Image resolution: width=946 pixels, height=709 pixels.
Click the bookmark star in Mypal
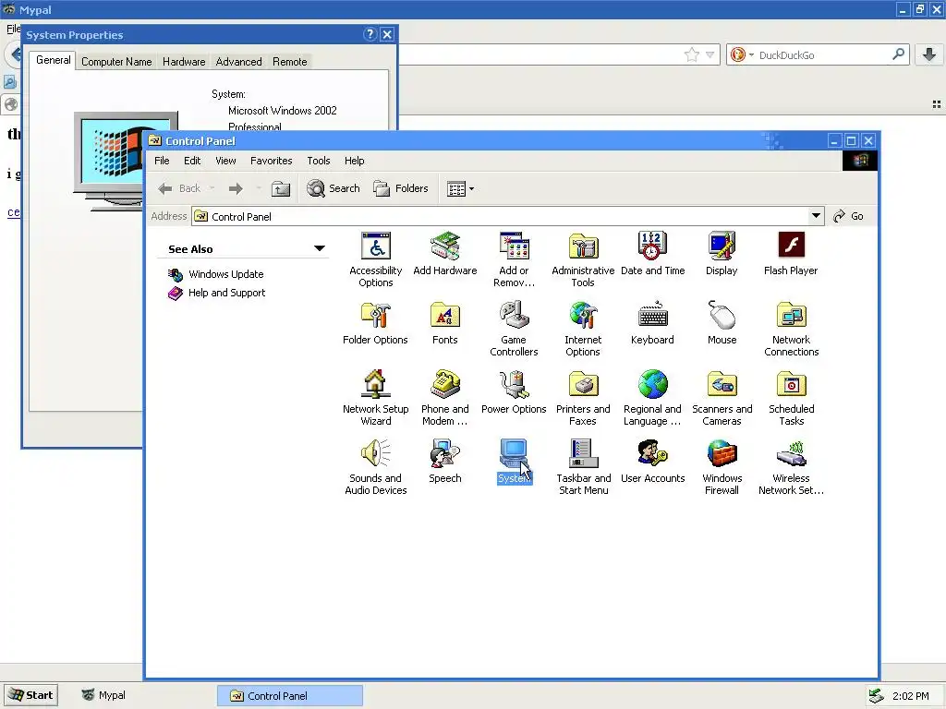click(692, 54)
